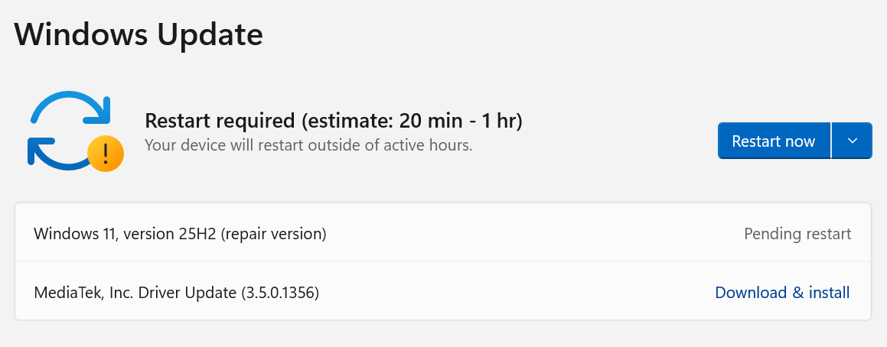
Task: Click the Restart now button
Action: 773,141
